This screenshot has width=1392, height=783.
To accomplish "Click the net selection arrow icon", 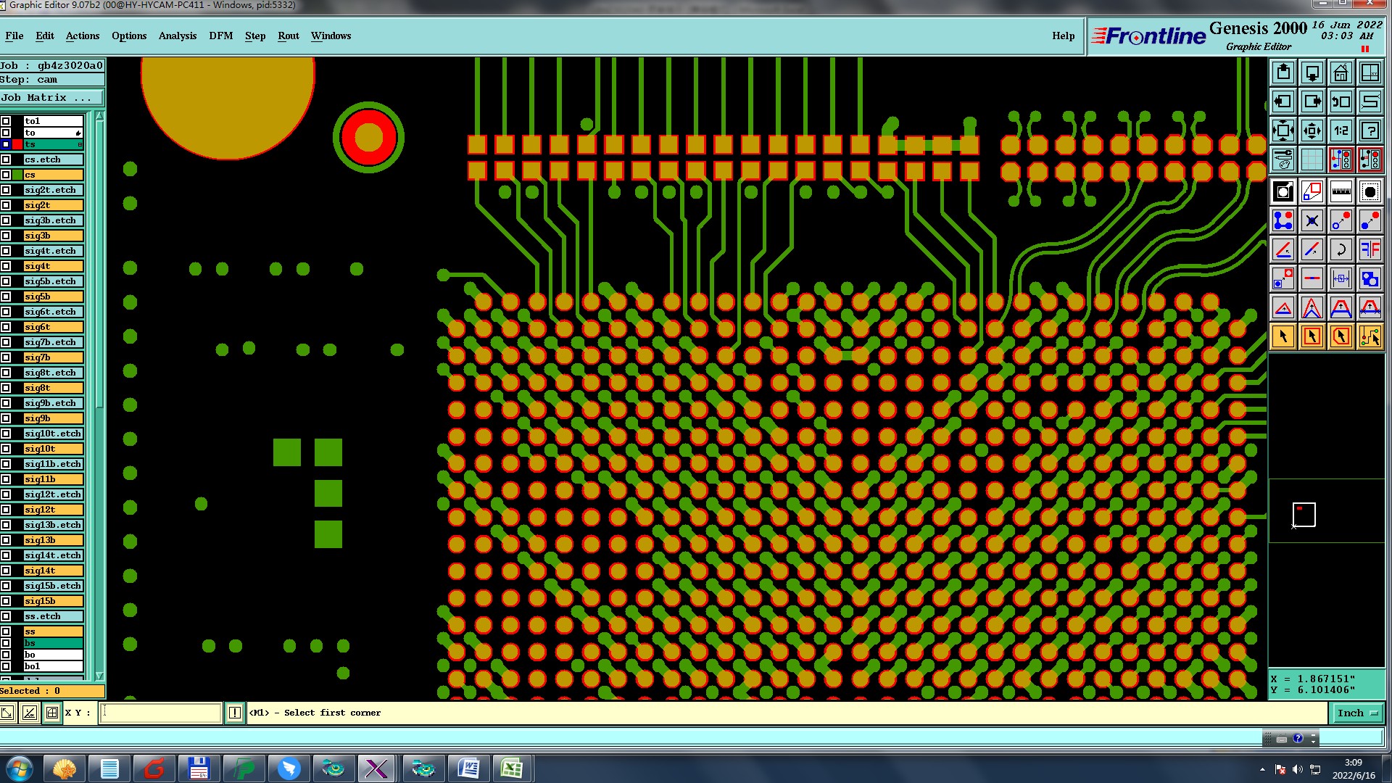I will 1370,336.
